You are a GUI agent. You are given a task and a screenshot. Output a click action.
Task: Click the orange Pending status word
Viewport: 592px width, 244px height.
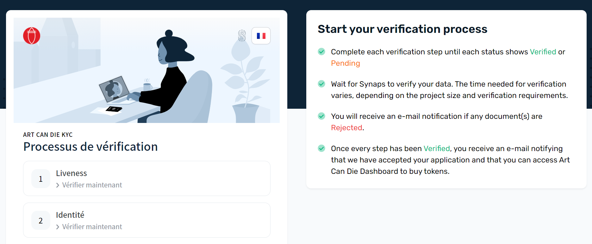click(x=346, y=63)
